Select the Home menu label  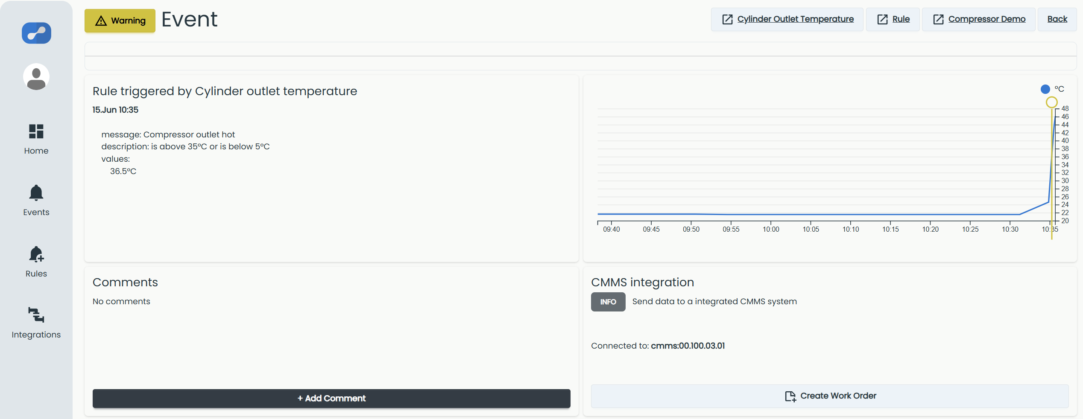tap(36, 151)
